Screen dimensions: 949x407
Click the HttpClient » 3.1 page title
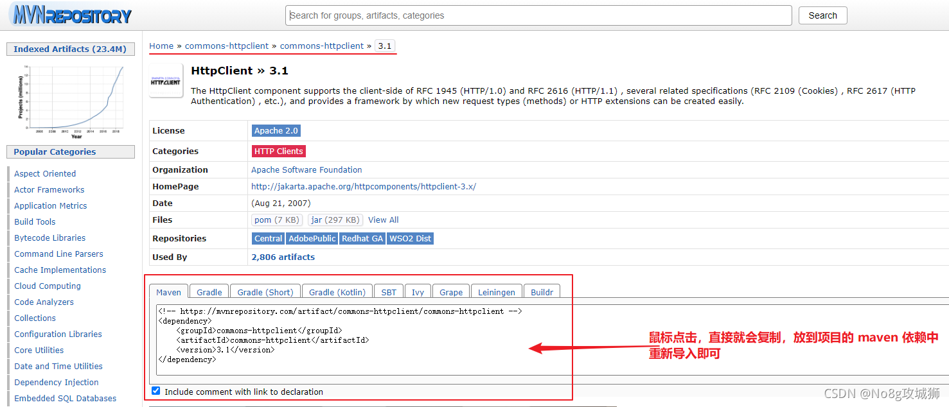click(240, 71)
